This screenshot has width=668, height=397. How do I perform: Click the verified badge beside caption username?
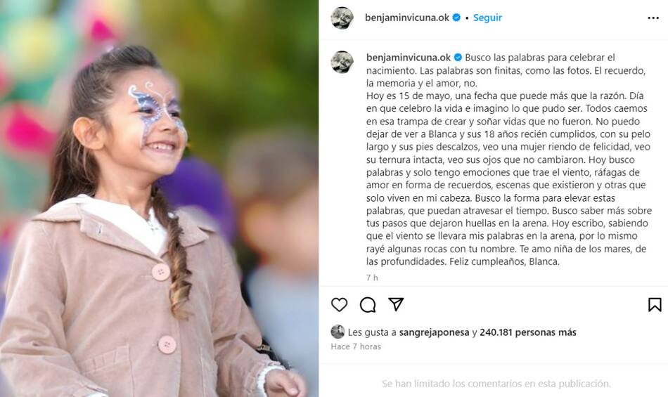pyautogui.click(x=458, y=58)
